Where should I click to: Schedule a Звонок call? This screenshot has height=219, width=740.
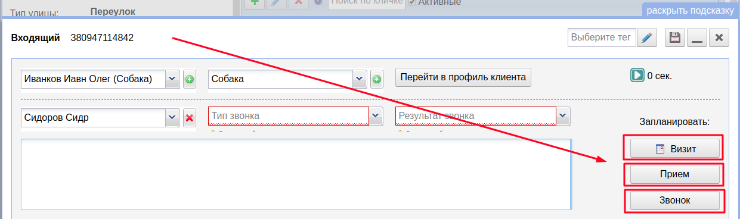point(674,201)
